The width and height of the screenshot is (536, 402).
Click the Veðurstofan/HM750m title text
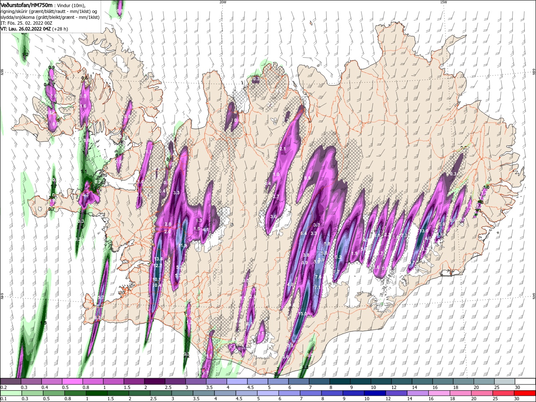[x=26, y=5]
